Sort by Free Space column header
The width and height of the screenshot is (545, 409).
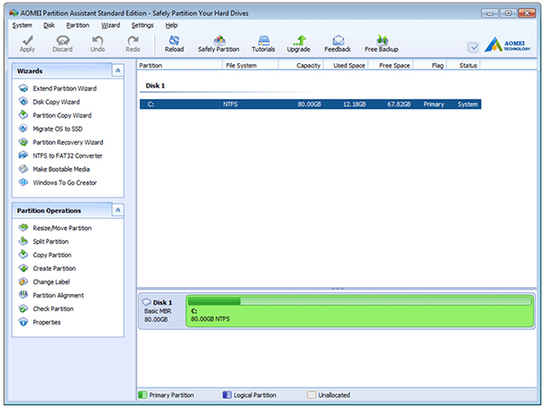click(x=391, y=66)
